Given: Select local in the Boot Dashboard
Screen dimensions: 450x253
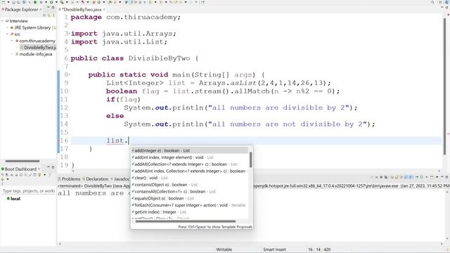Looking at the screenshot, I should pyautogui.click(x=13, y=198).
